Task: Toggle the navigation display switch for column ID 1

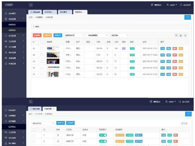Action: 103,135
